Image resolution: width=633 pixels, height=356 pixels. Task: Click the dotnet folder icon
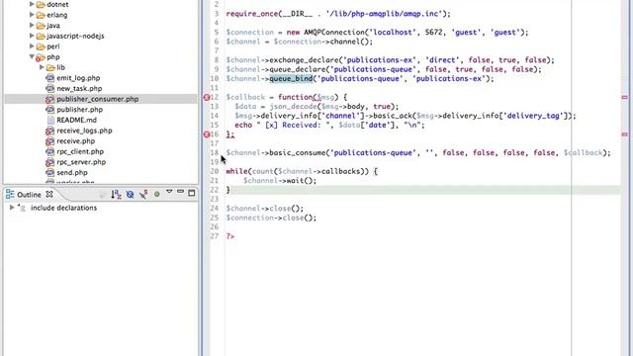(x=41, y=5)
